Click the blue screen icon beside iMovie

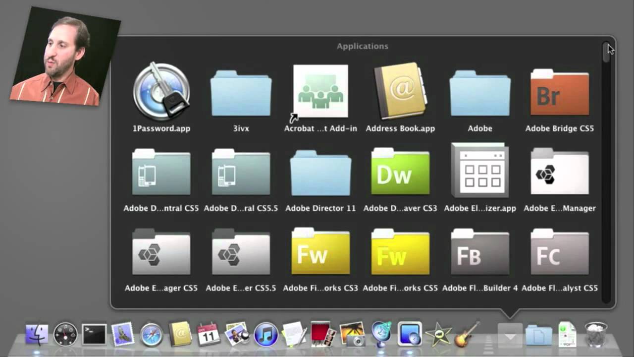tap(410, 334)
